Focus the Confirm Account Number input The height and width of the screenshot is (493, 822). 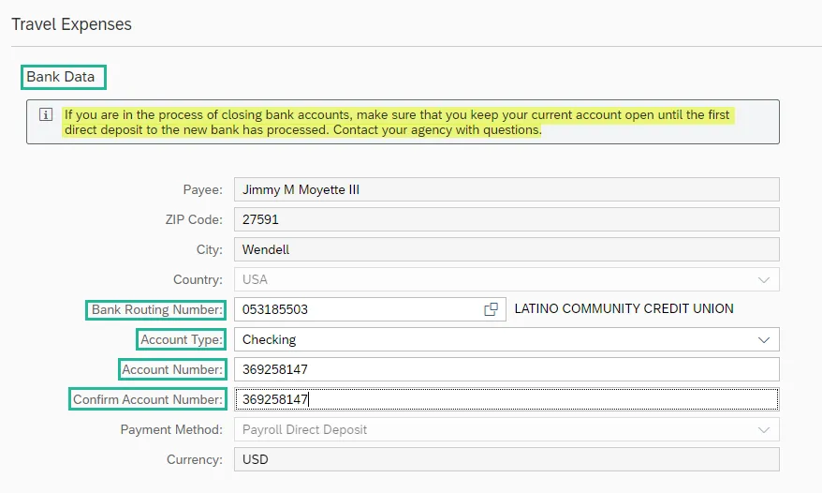coord(506,399)
